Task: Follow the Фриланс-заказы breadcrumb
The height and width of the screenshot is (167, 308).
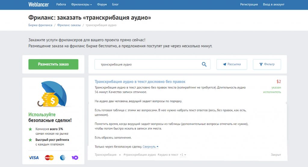Action: tap(69, 25)
